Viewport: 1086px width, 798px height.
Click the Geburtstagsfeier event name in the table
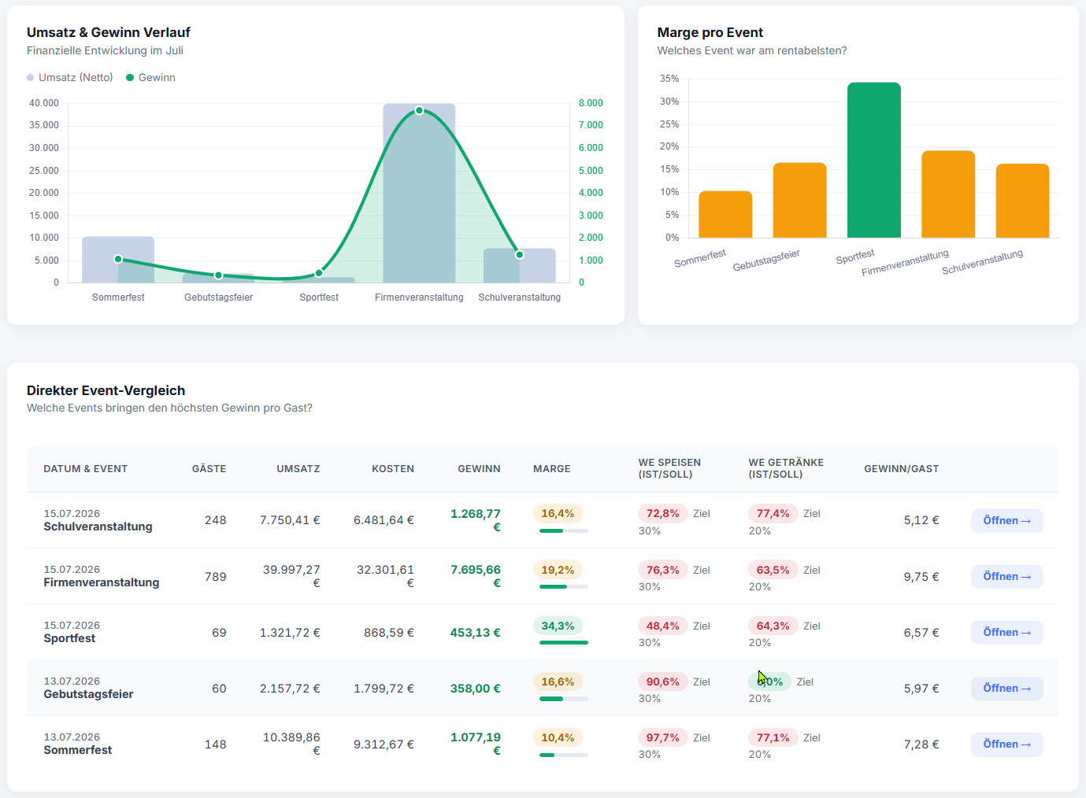[x=88, y=694]
